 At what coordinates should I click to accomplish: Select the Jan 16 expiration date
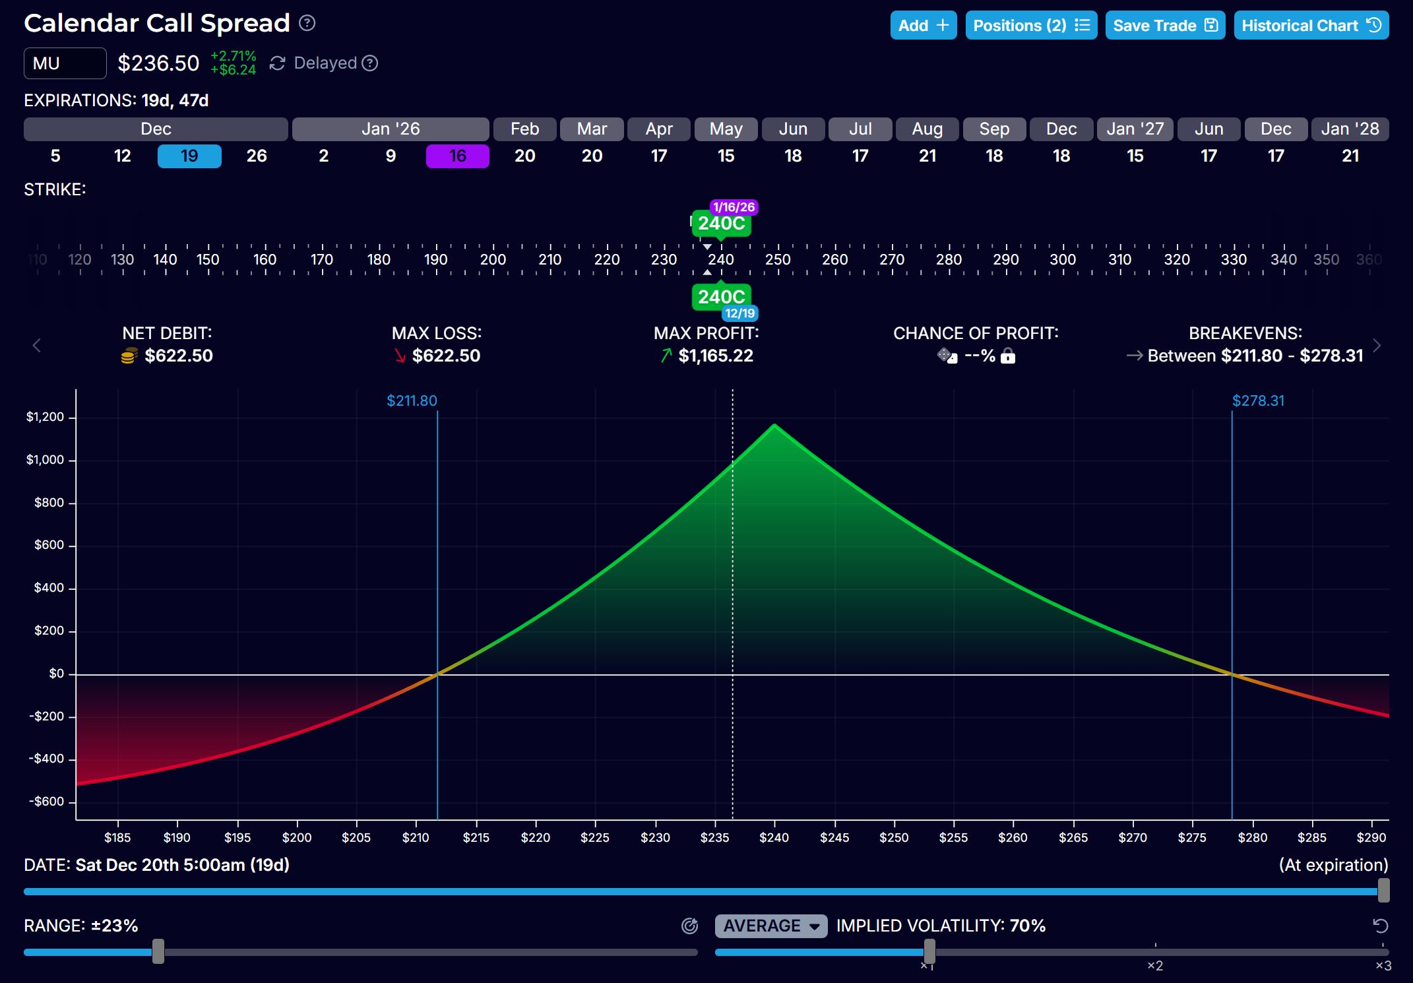[457, 156]
